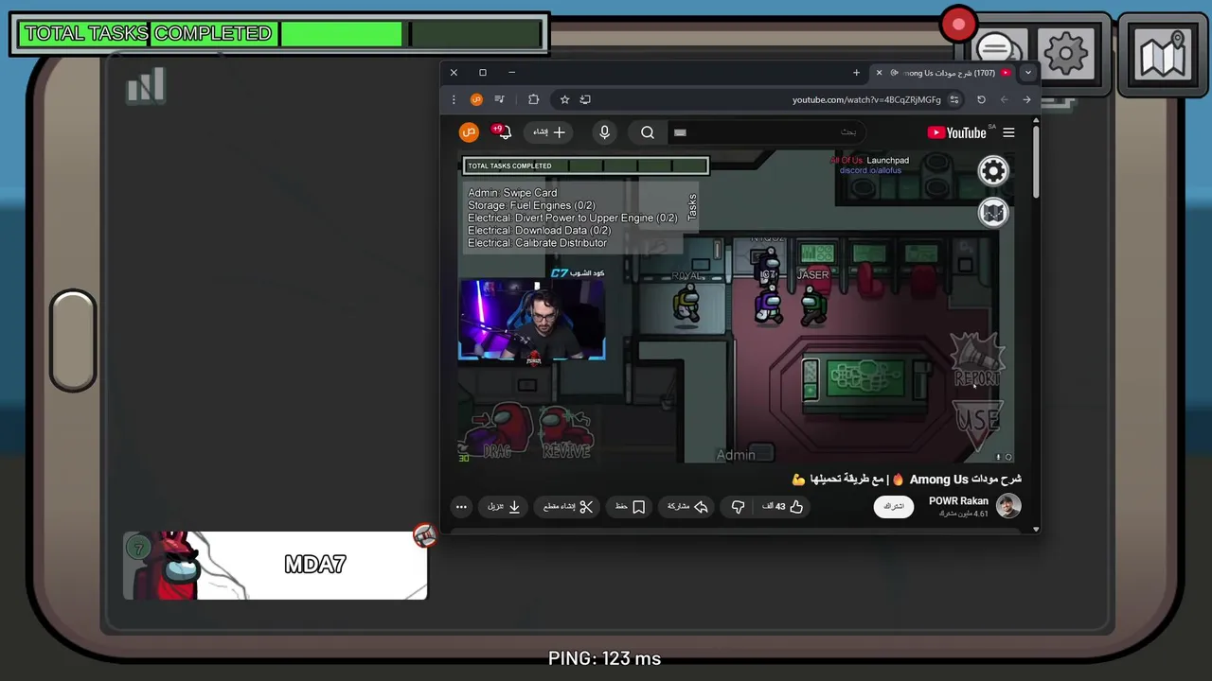1212x681 pixels.
Task: Bookmark this page with the star
Action: (564, 99)
